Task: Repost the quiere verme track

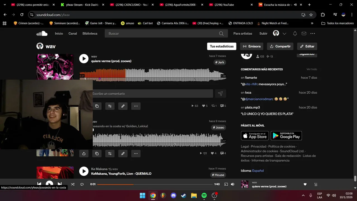Action: [110, 106]
